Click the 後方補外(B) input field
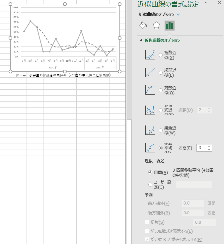 193,213
